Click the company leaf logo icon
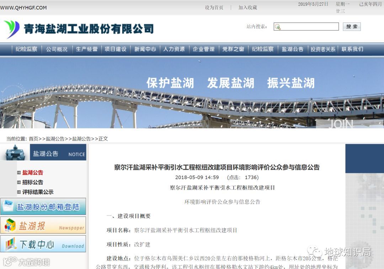Viewport: 384px width, 269px height. (12, 29)
